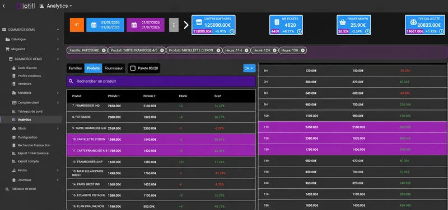Click the back arrow in the top bar
The width and height of the screenshot is (448, 210).
pyautogui.click(x=3, y=6)
